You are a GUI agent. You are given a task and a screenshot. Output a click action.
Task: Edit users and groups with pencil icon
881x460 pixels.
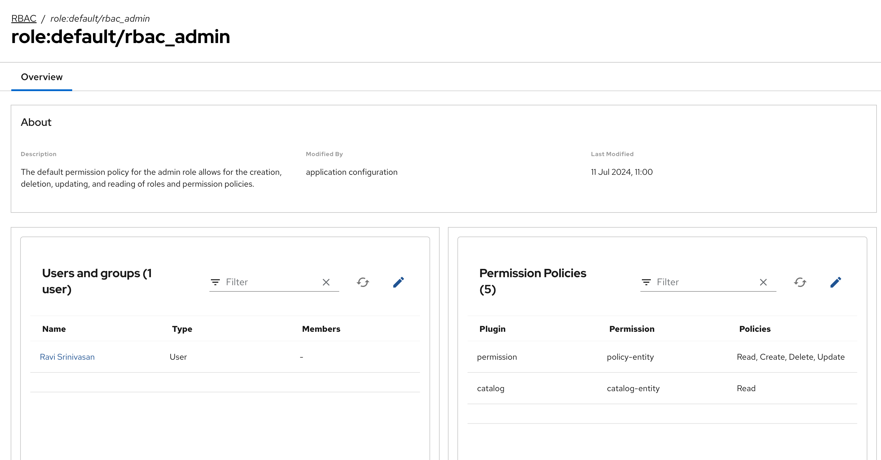pyautogui.click(x=398, y=282)
